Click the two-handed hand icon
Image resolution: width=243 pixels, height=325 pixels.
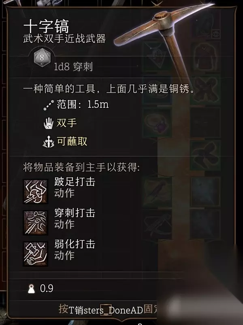(49, 123)
